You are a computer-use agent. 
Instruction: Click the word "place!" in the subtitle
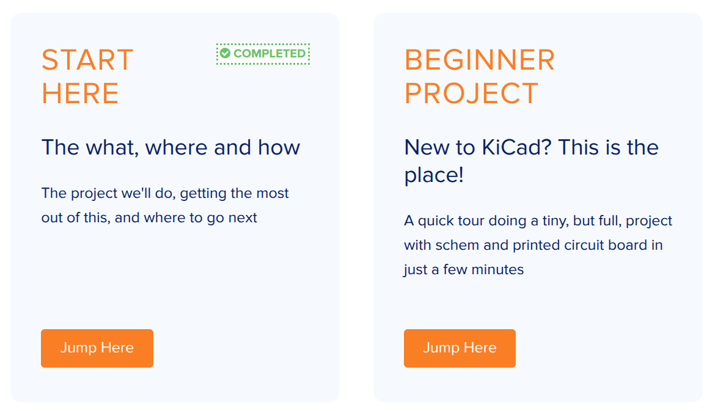pyautogui.click(x=434, y=175)
